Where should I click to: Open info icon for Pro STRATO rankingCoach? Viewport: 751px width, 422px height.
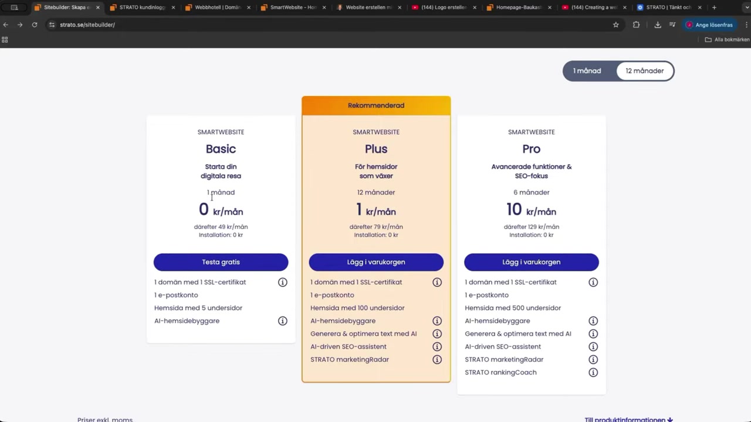[x=593, y=372]
